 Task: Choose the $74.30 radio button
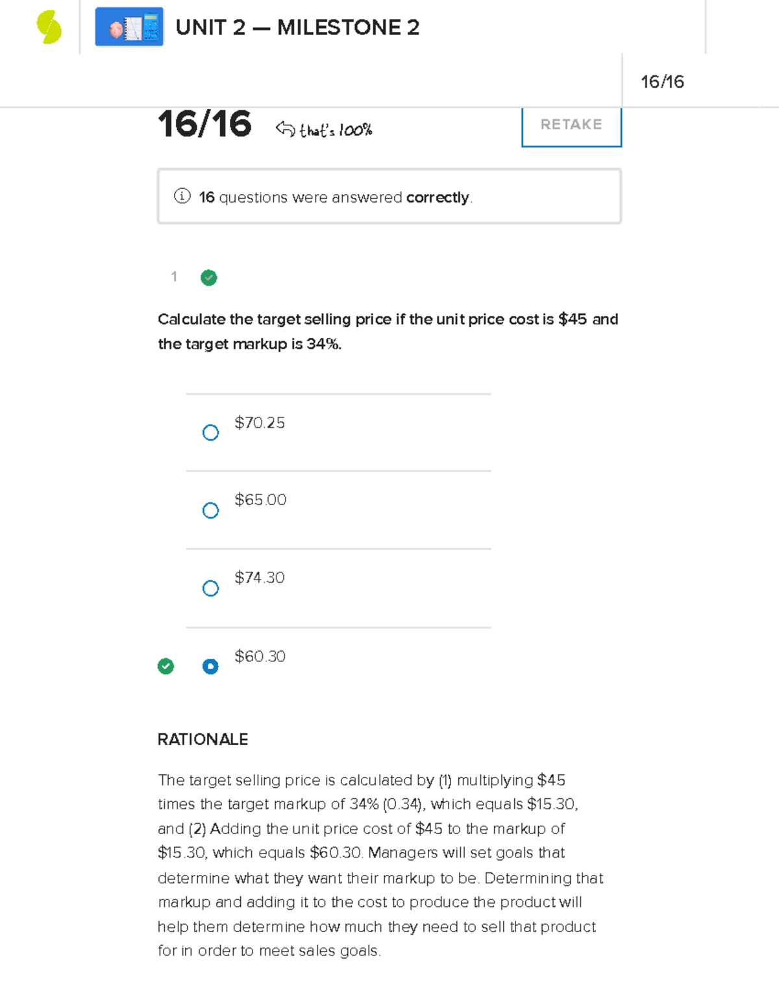(210, 588)
